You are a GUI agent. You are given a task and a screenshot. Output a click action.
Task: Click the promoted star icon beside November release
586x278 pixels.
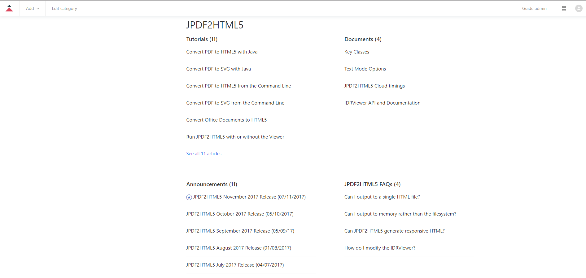(x=189, y=197)
